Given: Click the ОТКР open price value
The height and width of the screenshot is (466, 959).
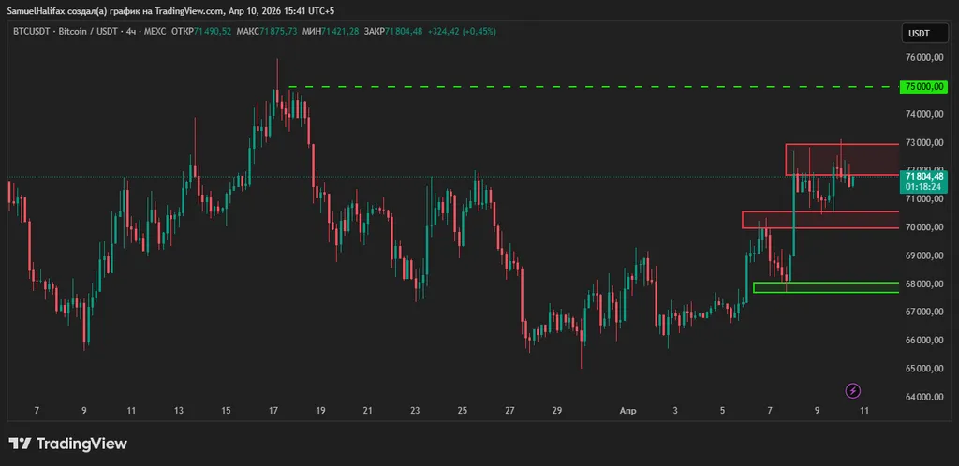Looking at the screenshot, I should click(212, 31).
